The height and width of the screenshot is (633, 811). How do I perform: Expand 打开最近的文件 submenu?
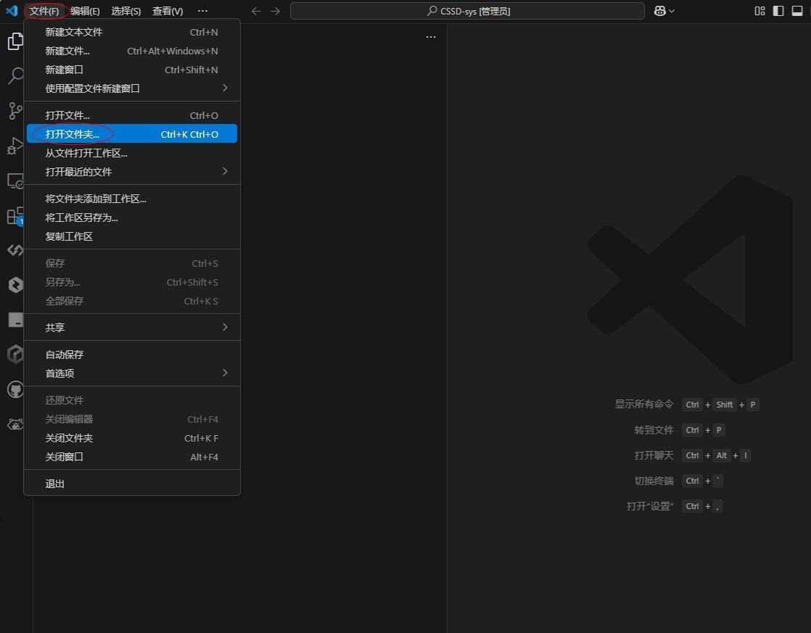(x=132, y=171)
